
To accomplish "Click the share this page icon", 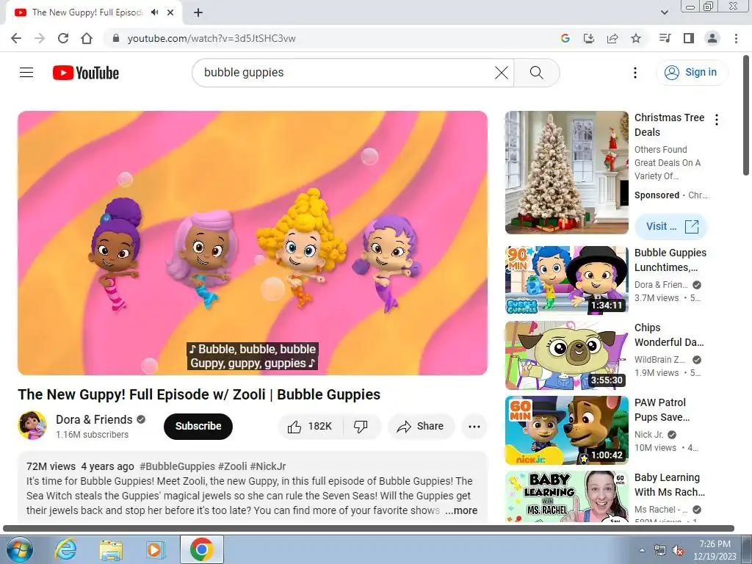I will pos(612,38).
